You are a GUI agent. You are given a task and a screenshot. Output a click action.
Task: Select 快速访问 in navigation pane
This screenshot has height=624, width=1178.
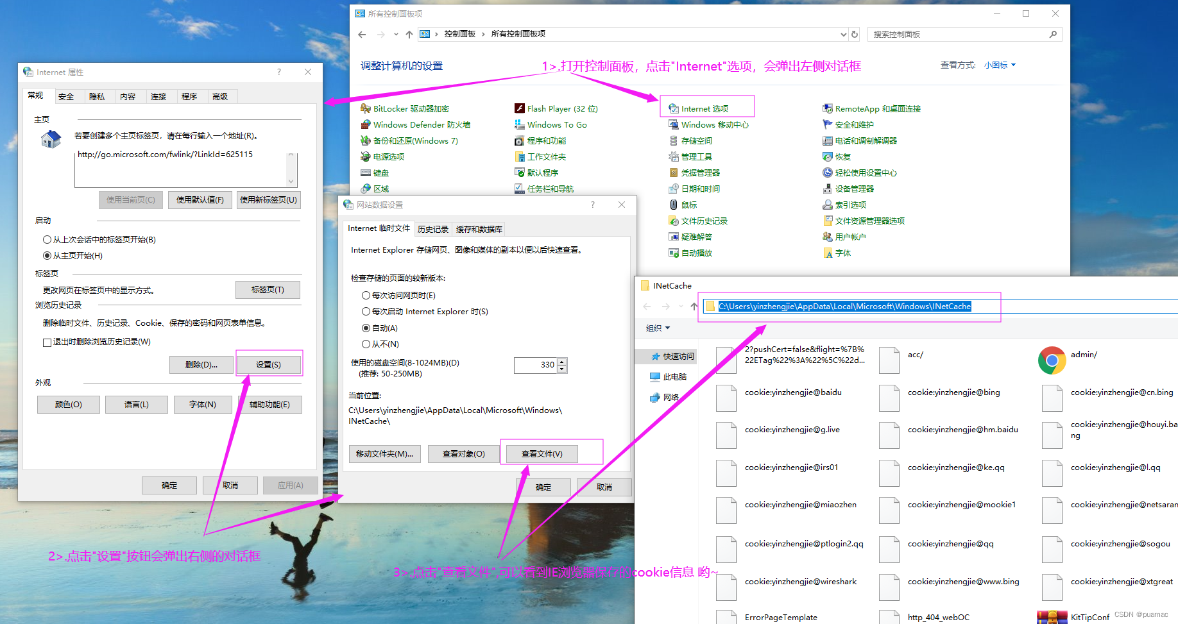pyautogui.click(x=672, y=357)
